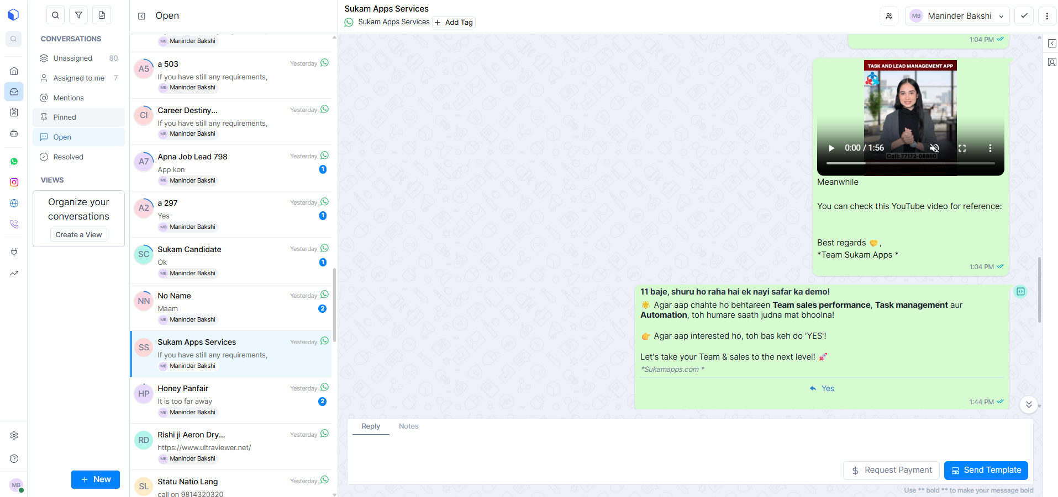
Task: Open the calls phone icon in sidebar
Action: pyautogui.click(x=14, y=225)
